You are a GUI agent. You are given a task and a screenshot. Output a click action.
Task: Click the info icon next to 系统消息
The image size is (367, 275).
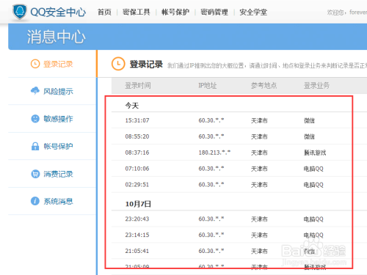pyautogui.click(x=35, y=201)
